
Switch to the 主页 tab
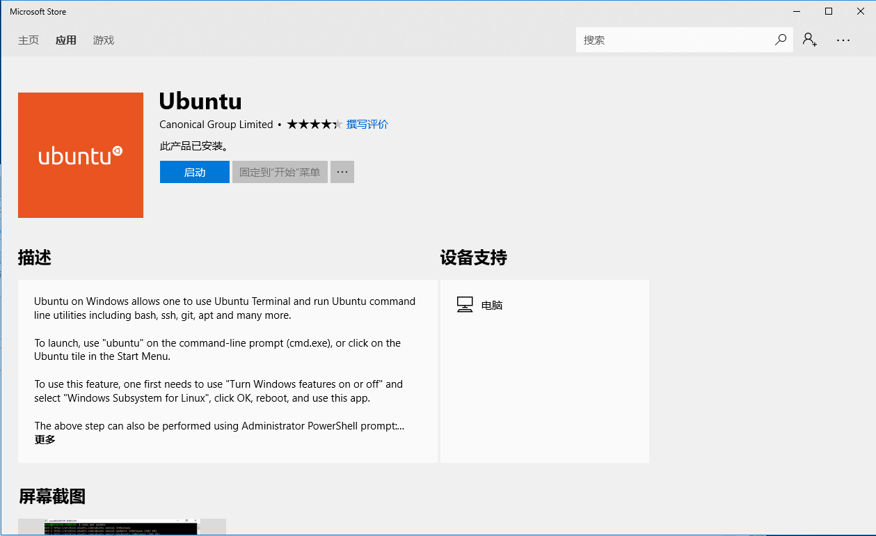[29, 40]
